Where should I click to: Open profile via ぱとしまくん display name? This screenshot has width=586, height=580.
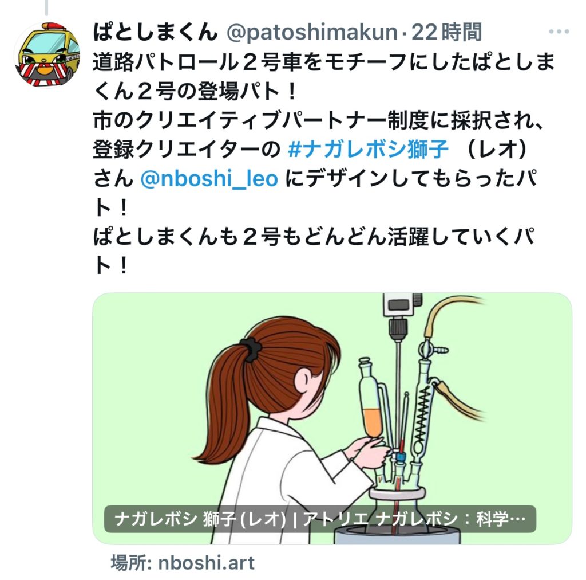pyautogui.click(x=155, y=32)
